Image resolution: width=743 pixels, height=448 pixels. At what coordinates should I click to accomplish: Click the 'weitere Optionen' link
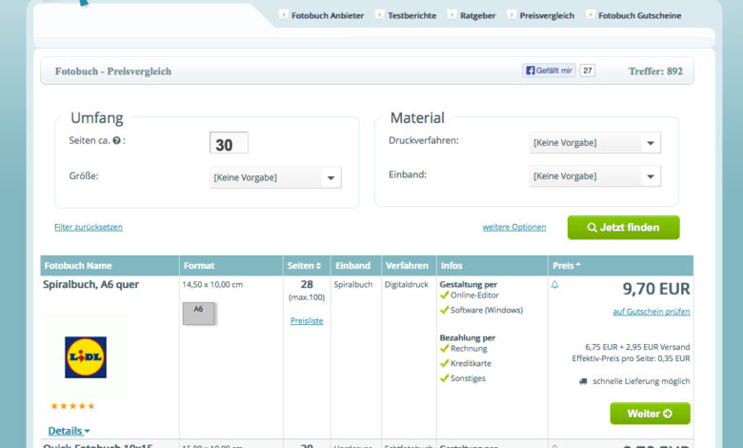click(514, 227)
